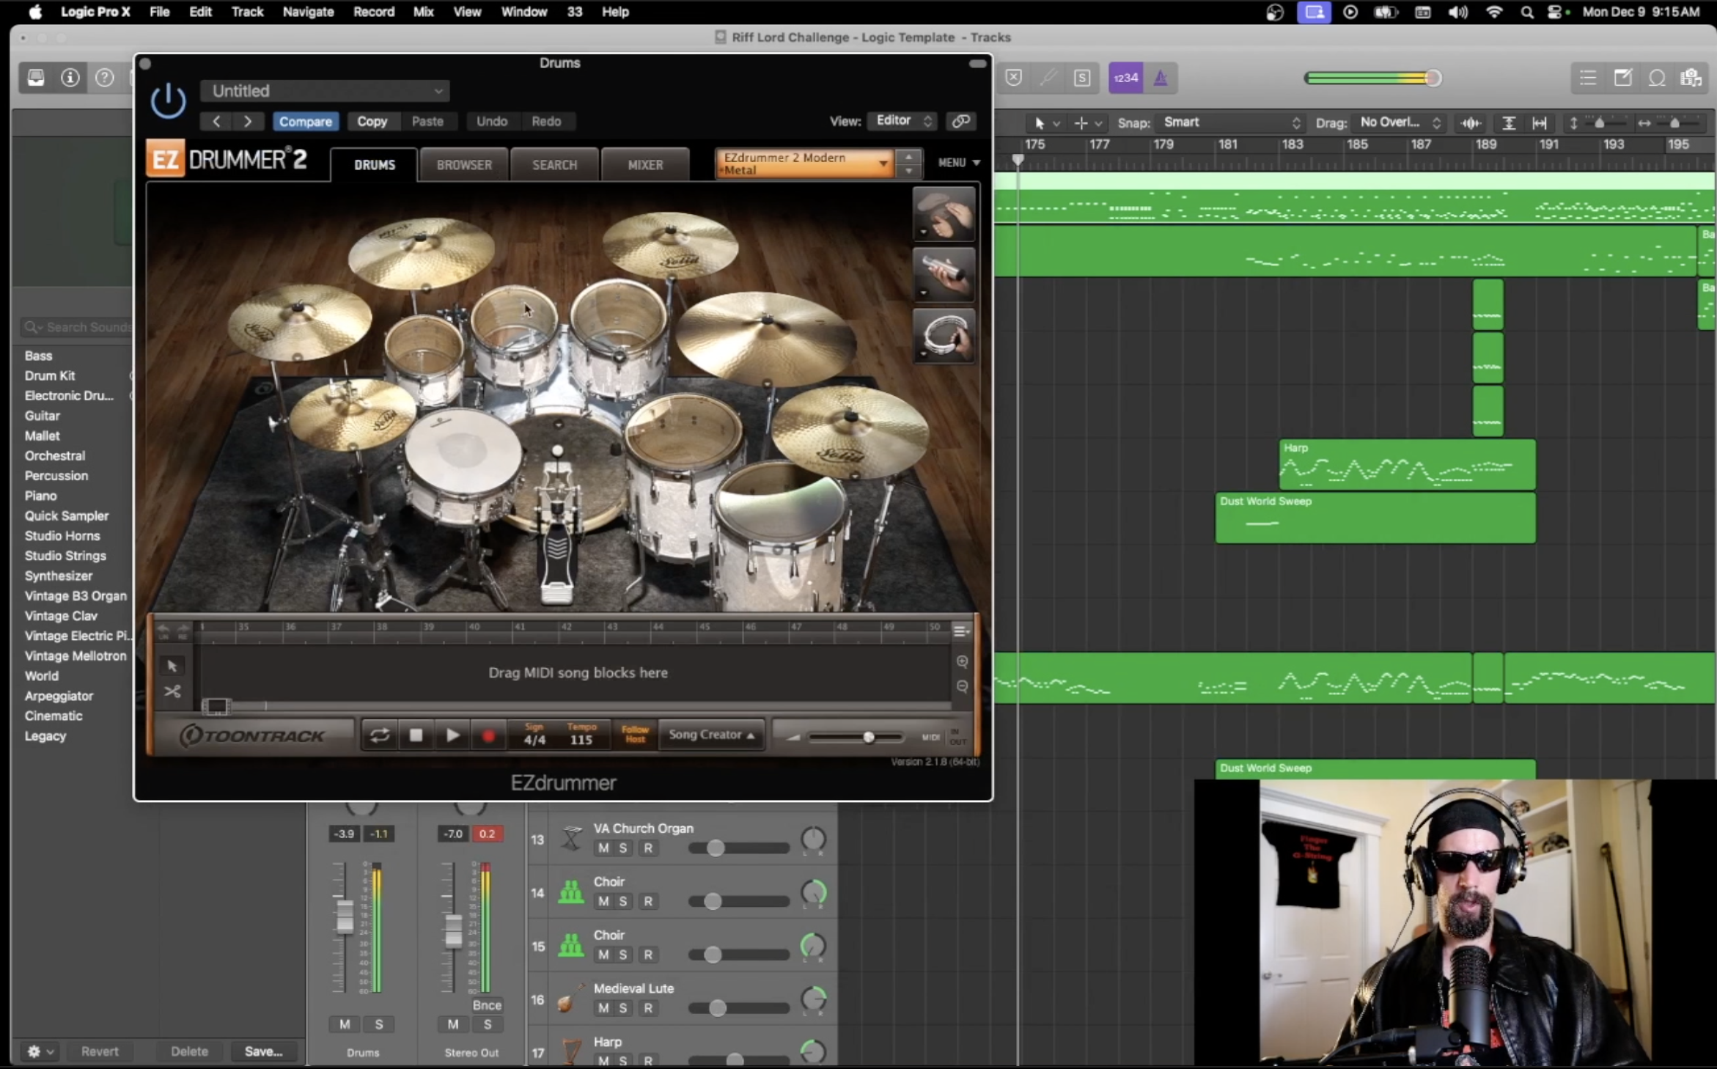This screenshot has width=1717, height=1069.
Task: Select Synthesizer in the library list
Action: [59, 576]
